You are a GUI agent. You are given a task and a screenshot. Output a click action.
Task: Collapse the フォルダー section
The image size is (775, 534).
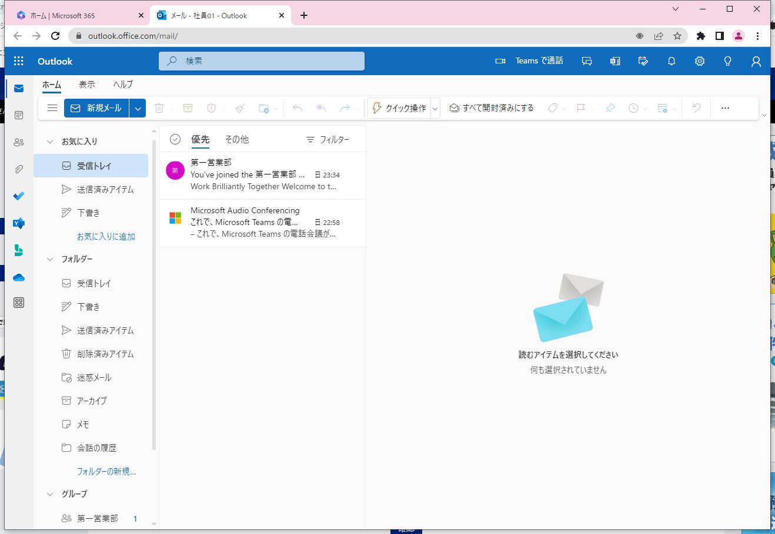[50, 259]
